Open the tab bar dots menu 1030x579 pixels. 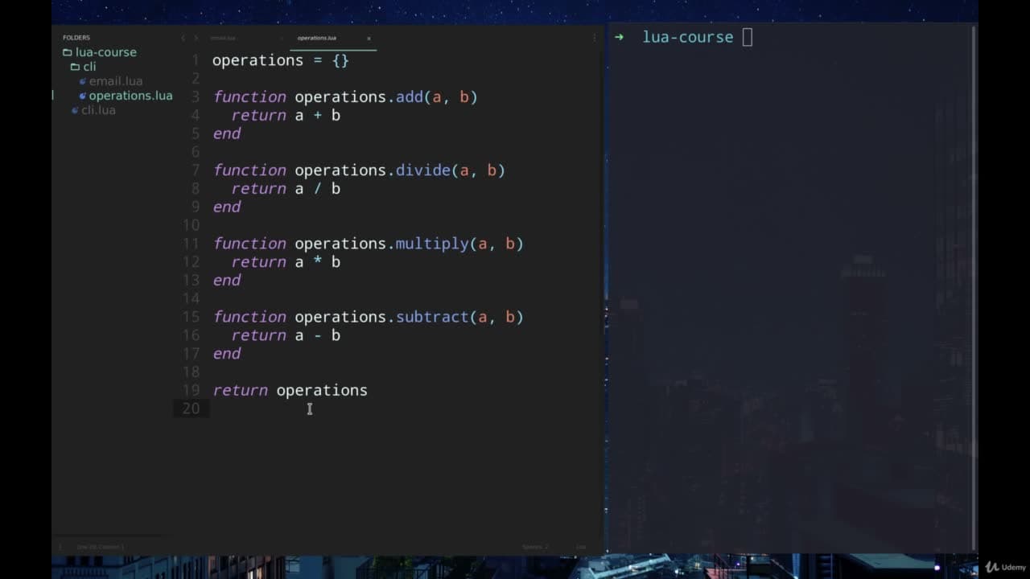click(595, 37)
